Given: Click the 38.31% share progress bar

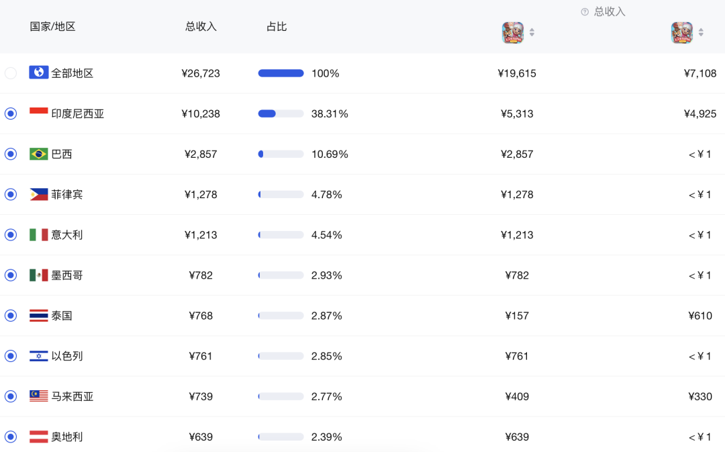Looking at the screenshot, I should point(281,114).
